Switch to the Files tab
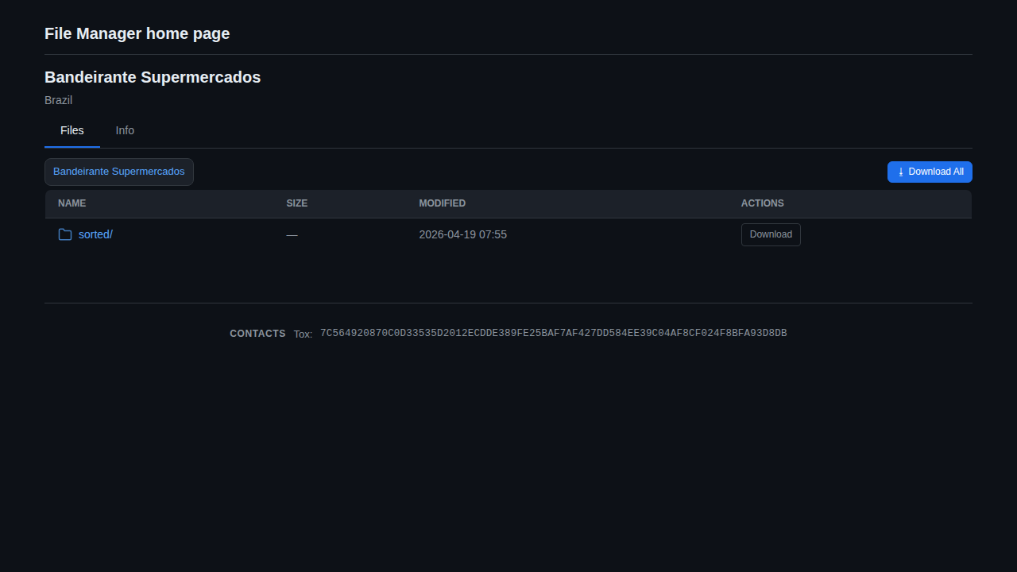 (72, 130)
